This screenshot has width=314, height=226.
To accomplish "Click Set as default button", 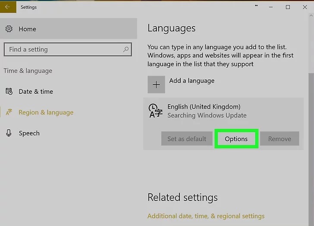I will point(187,138).
